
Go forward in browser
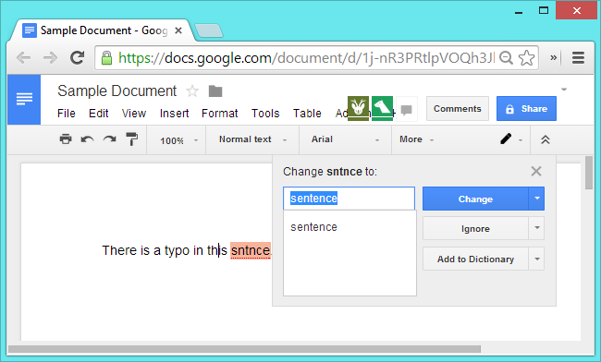(x=50, y=58)
